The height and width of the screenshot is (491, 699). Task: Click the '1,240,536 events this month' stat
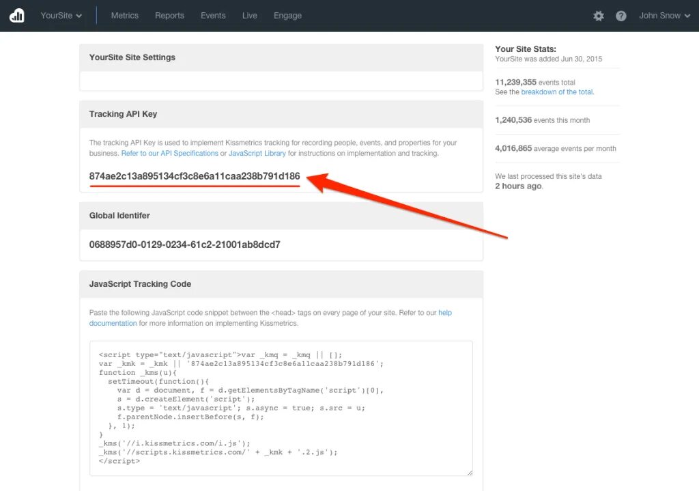pos(542,120)
